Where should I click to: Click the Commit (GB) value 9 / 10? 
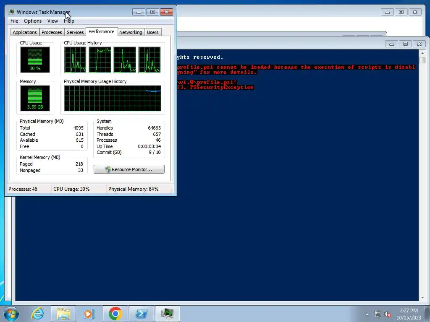[155, 152]
